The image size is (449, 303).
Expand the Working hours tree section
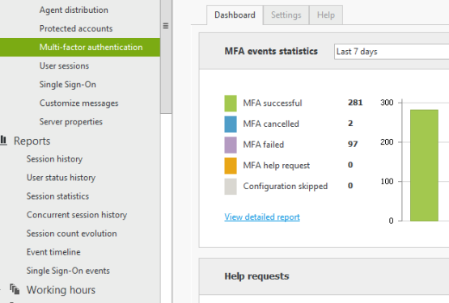click(1, 289)
